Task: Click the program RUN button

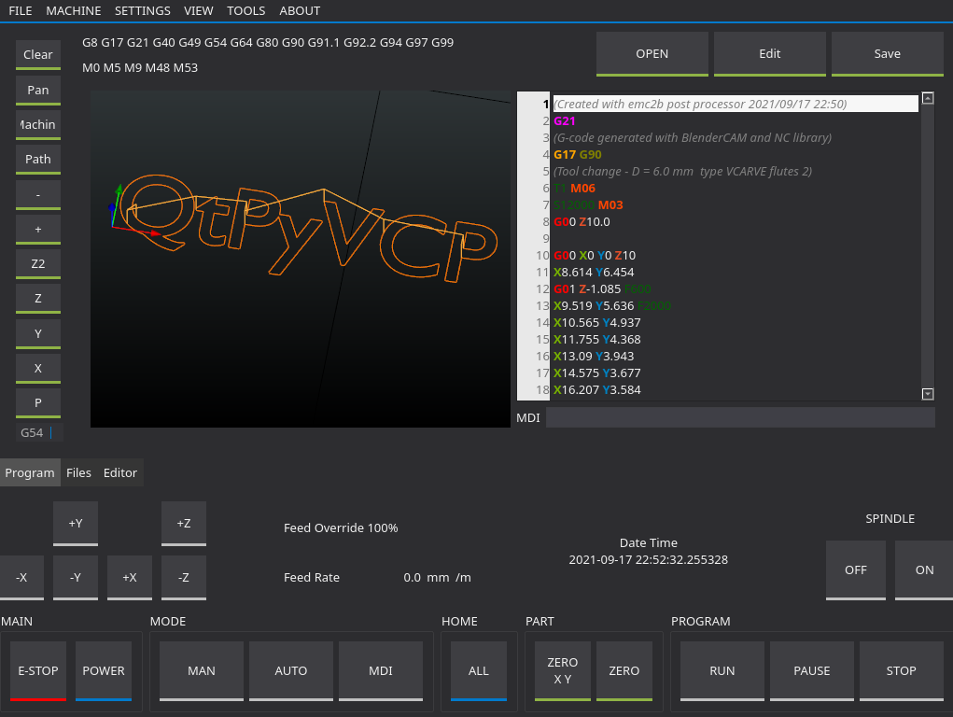Action: pos(722,671)
